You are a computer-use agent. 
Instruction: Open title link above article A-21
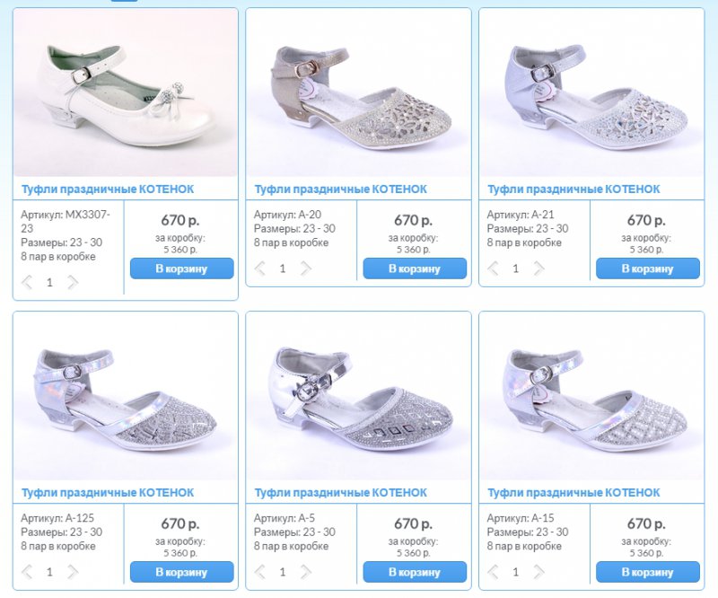[x=574, y=189]
